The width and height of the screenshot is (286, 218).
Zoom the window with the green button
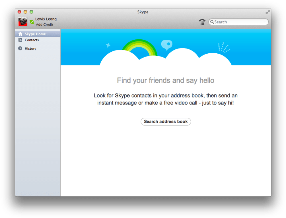pyautogui.click(x=31, y=12)
